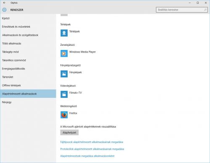Select Tárterület in sidebar
The image size is (210, 163).
coord(28,77)
